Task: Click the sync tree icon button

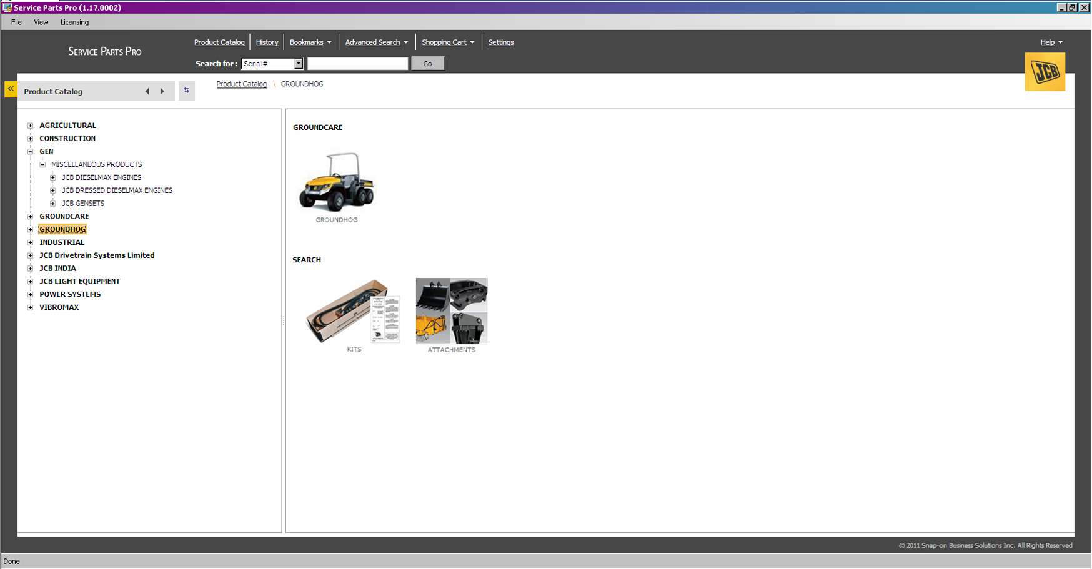Action: click(x=186, y=91)
